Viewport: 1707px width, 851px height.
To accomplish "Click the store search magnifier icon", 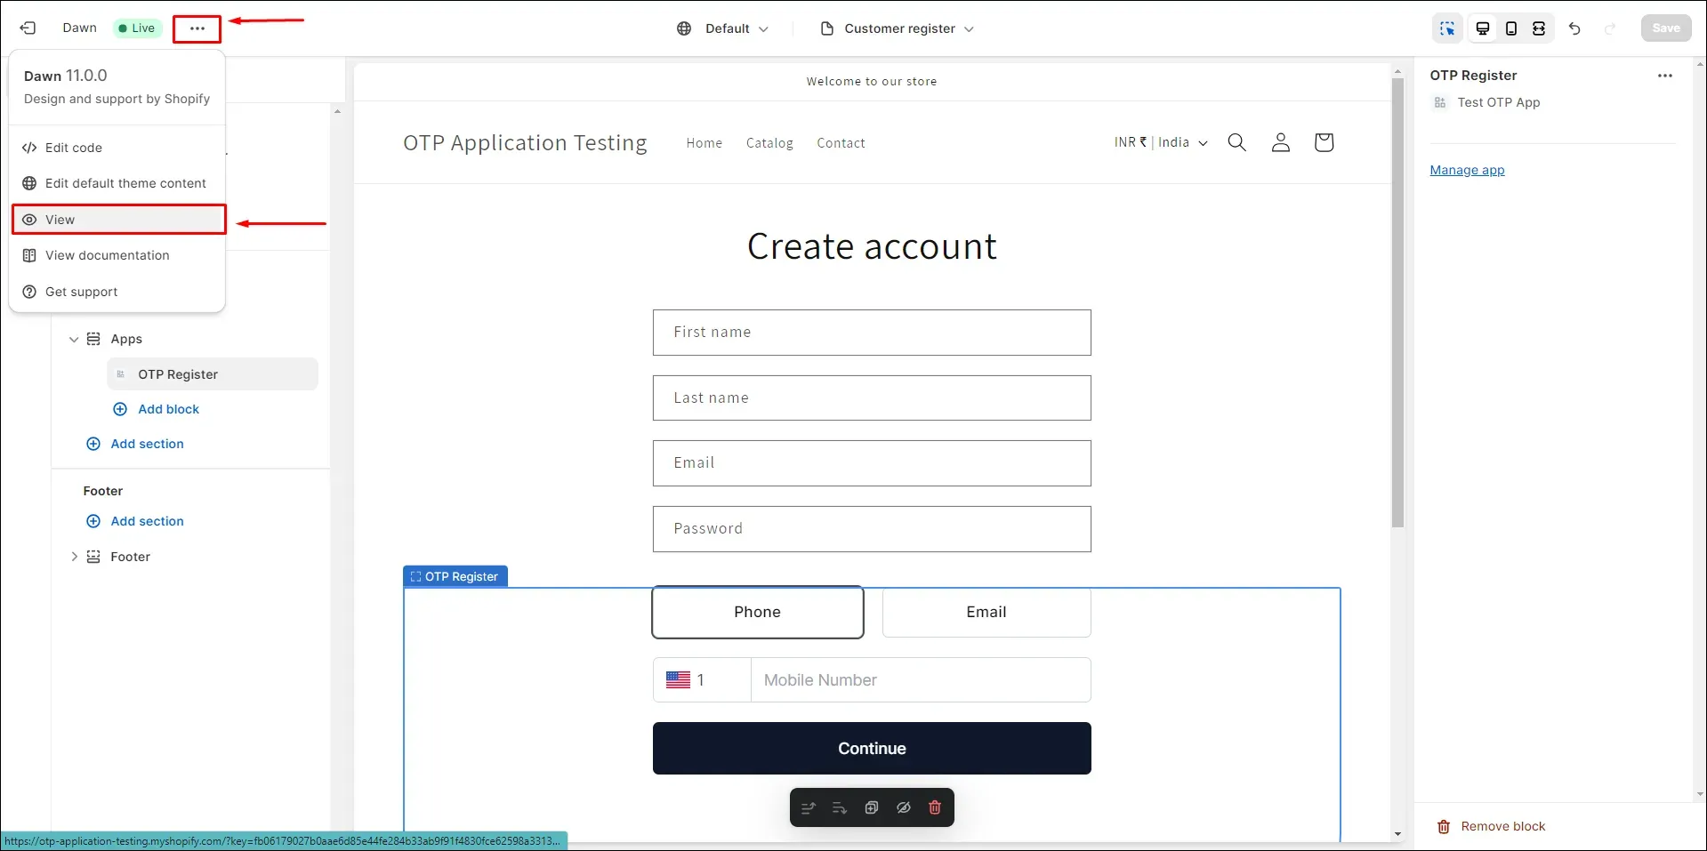I will pos(1236,142).
